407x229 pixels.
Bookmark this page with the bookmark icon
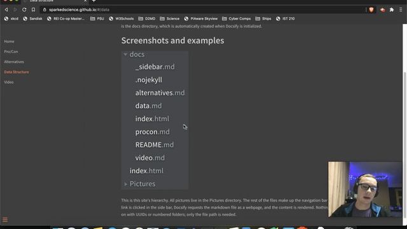point(33,10)
